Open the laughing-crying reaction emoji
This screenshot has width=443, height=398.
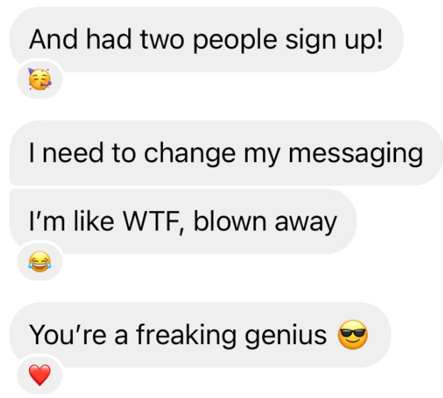click(x=40, y=262)
